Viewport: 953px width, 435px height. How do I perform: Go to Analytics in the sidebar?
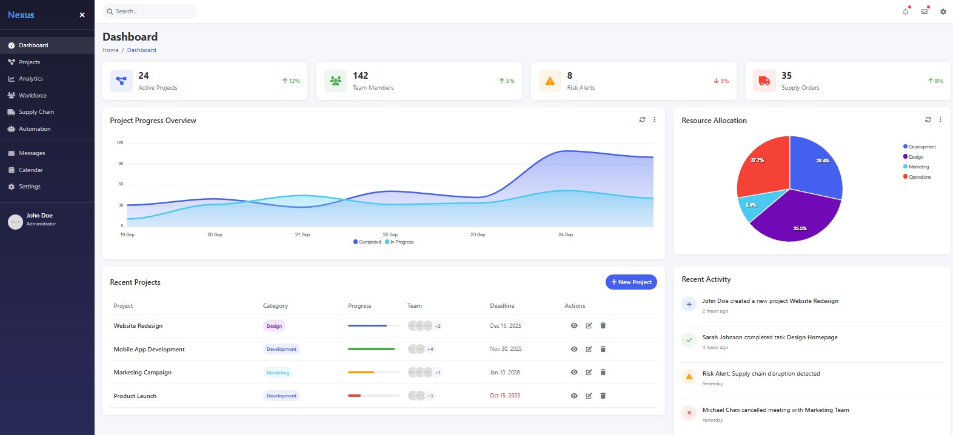pos(31,79)
